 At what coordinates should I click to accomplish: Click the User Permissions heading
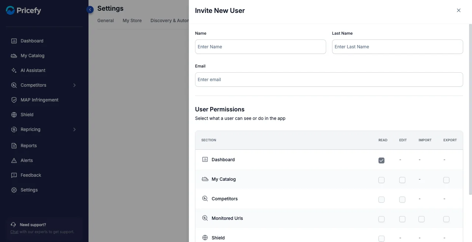(x=220, y=109)
